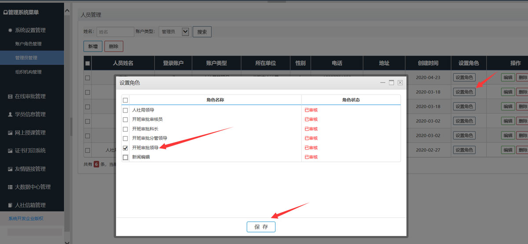Click the icon beside 友情链接管理
The image size is (528, 244).
click(x=10, y=169)
